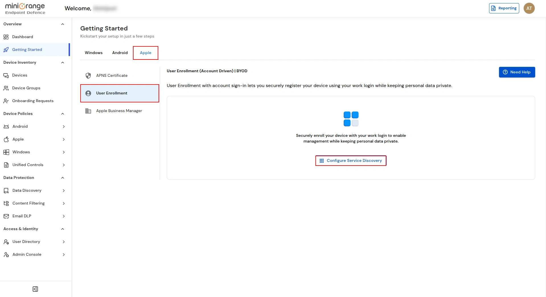Collapse the Device Policies section

[63, 114]
